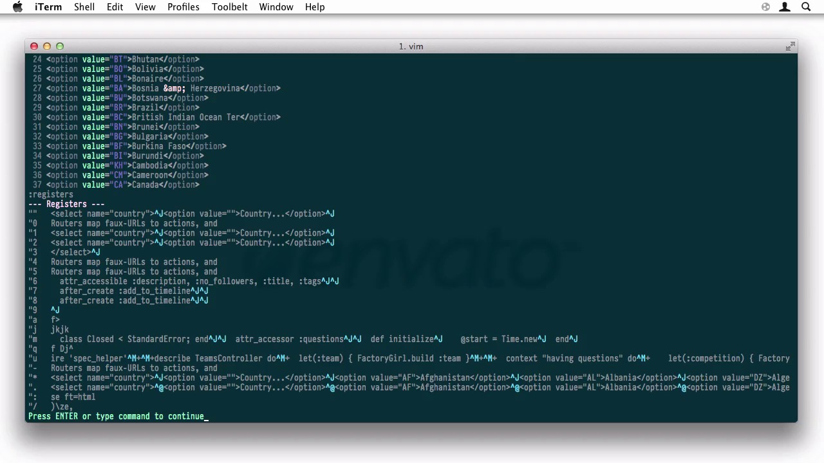Click the register "8 after_create row
824x463 pixels.
click(118, 300)
